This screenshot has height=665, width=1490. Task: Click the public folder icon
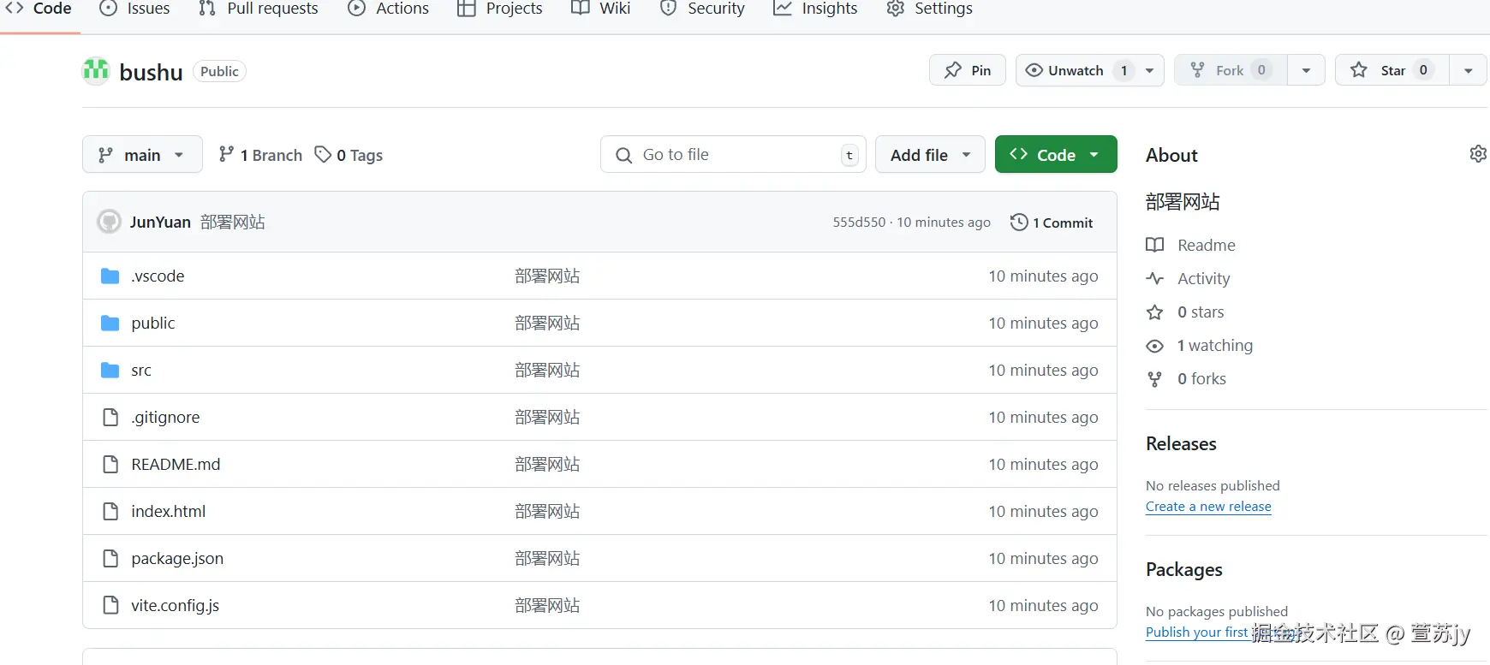tap(110, 323)
